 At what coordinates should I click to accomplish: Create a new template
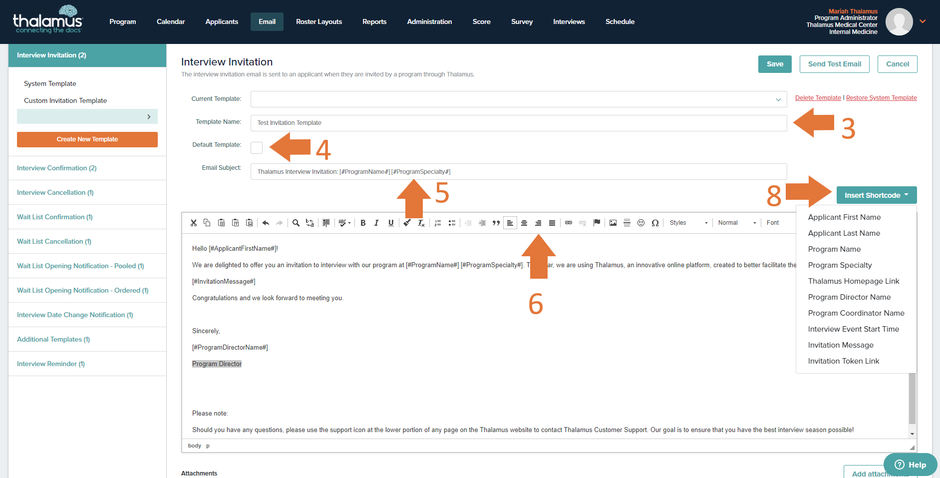coord(87,139)
